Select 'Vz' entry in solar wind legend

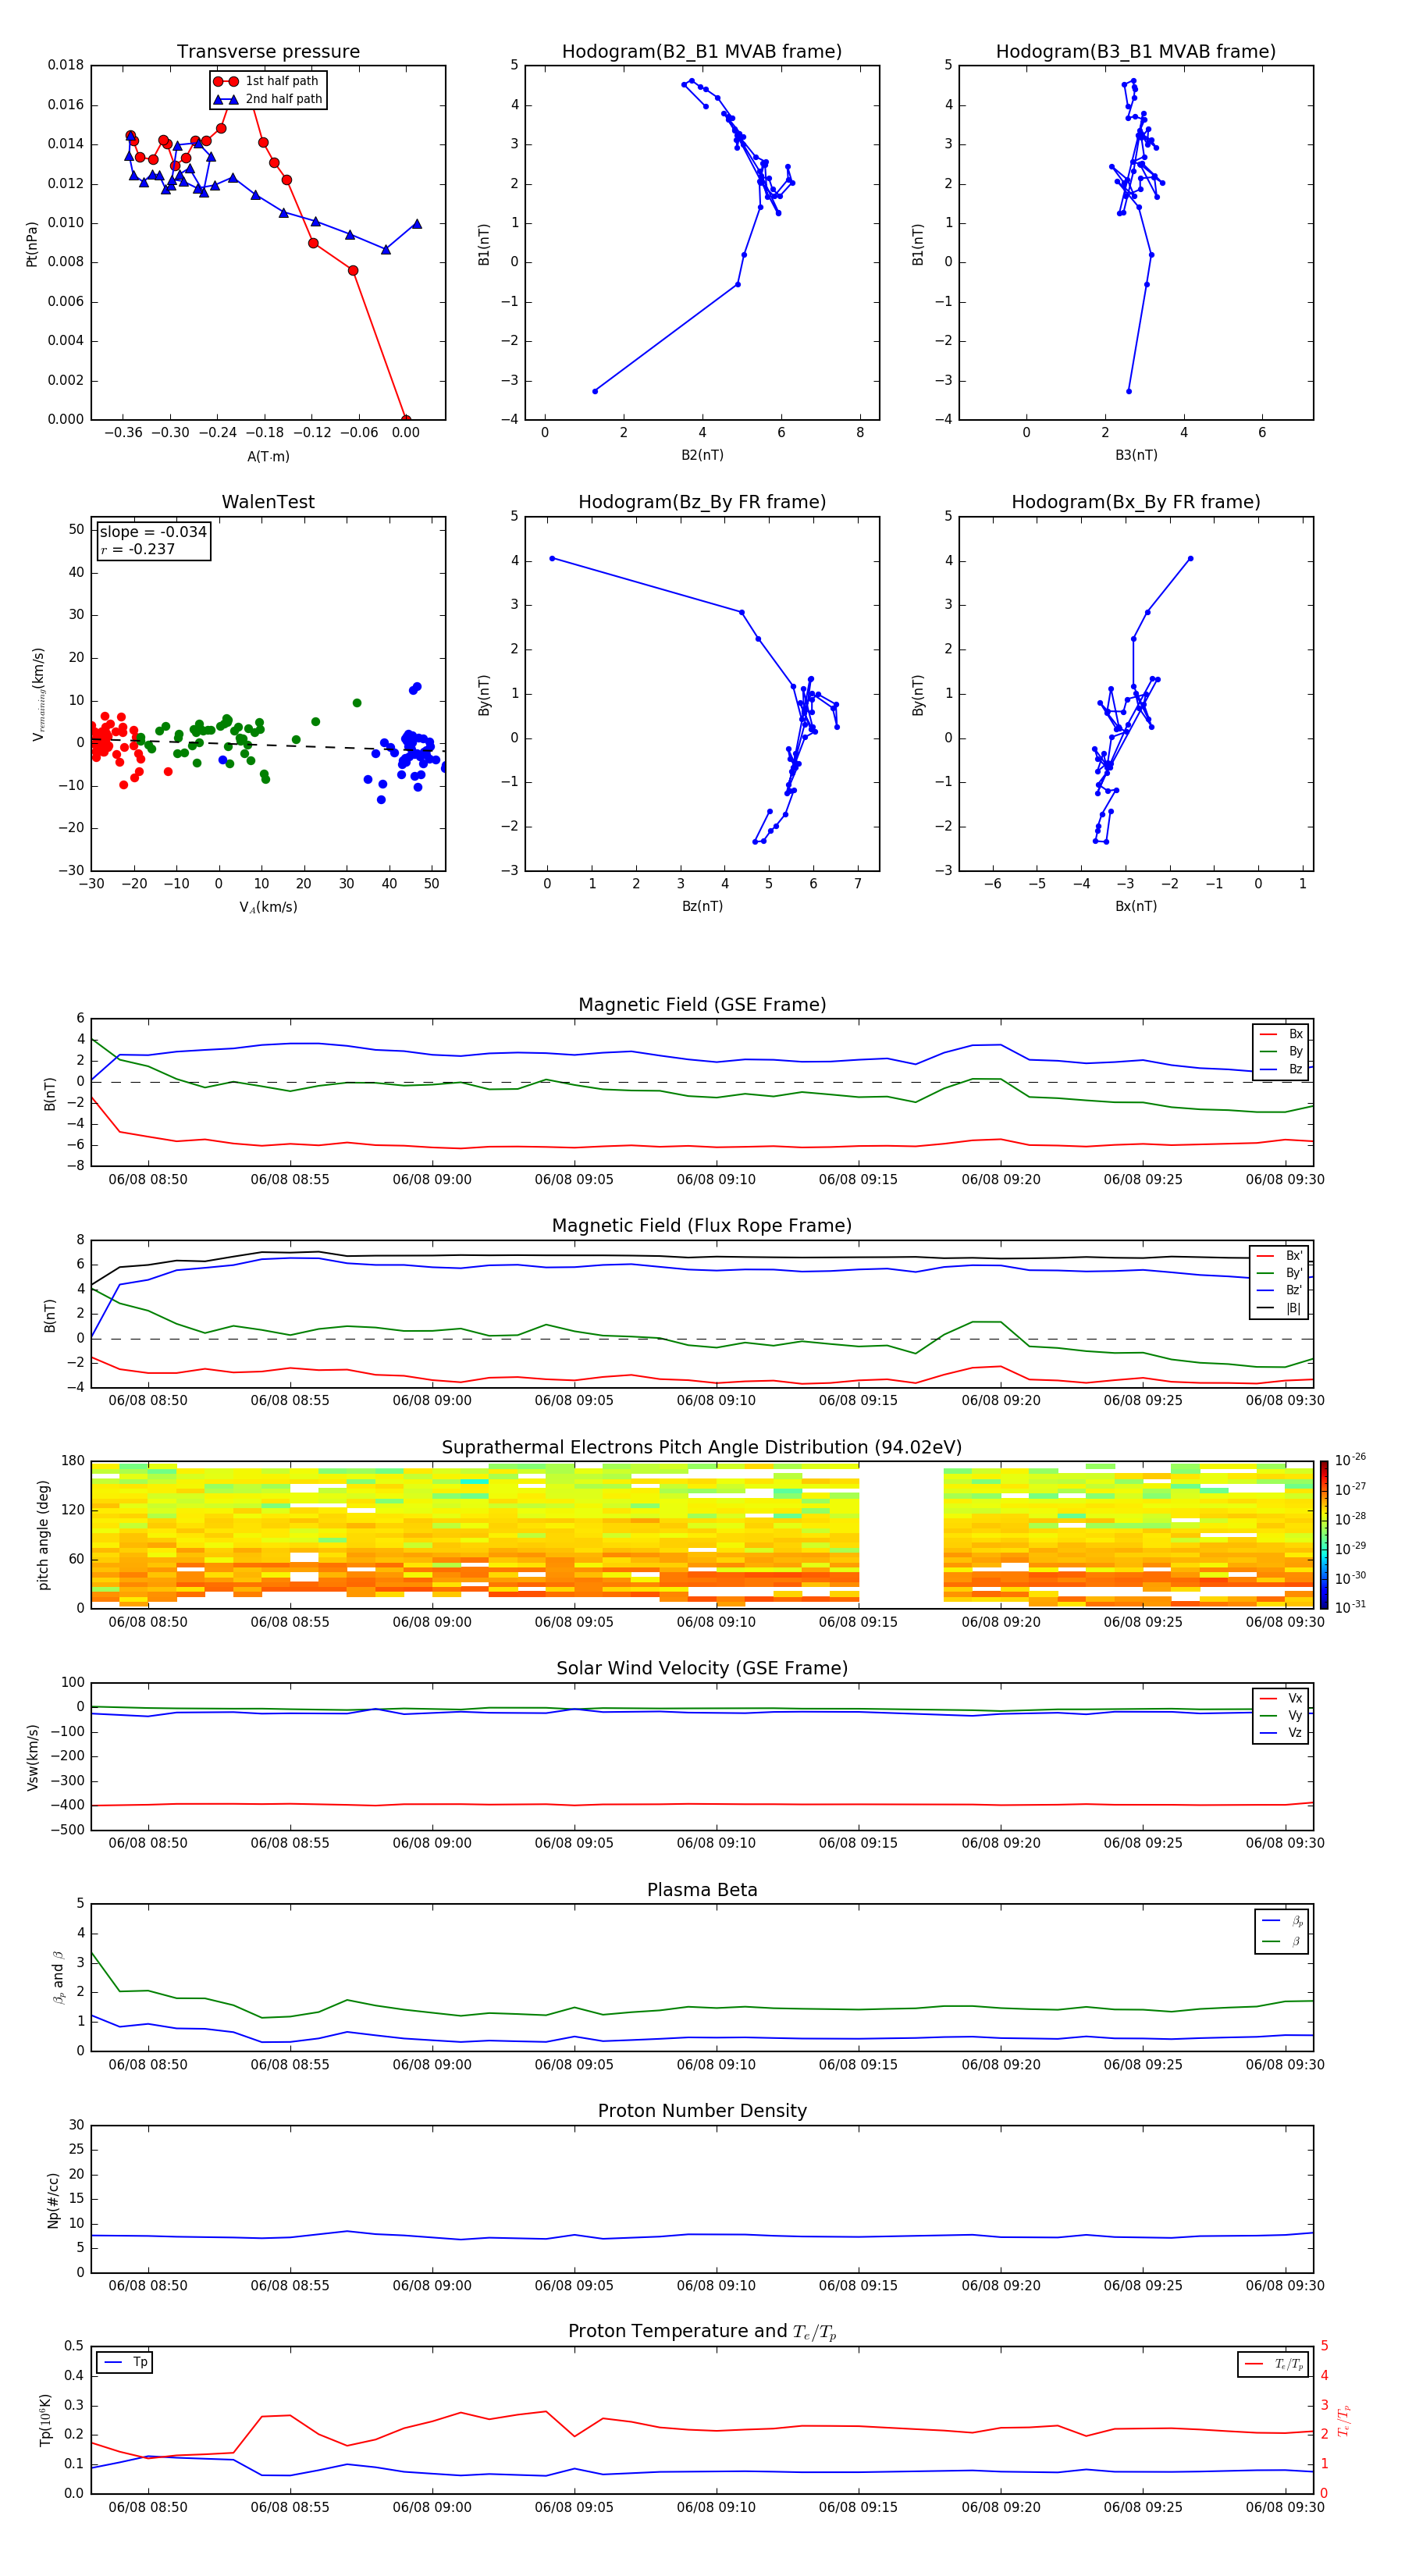[x=1281, y=1733]
